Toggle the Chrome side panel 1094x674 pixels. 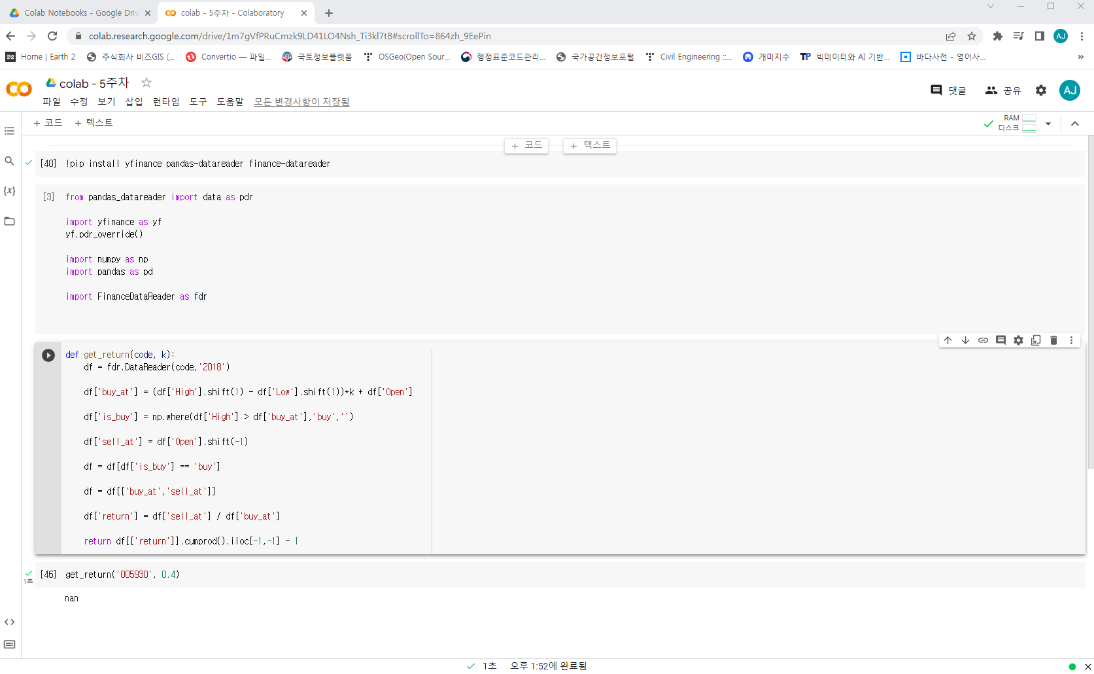point(1039,36)
